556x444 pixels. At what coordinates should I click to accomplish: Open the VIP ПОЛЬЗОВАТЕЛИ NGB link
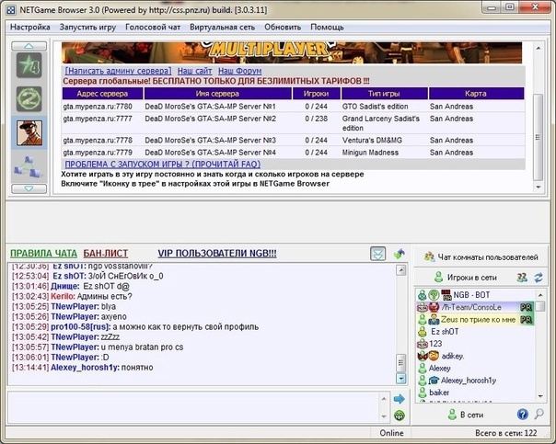[217, 254]
